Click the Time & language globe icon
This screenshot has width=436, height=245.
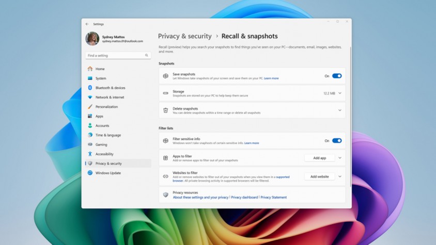tap(90, 135)
